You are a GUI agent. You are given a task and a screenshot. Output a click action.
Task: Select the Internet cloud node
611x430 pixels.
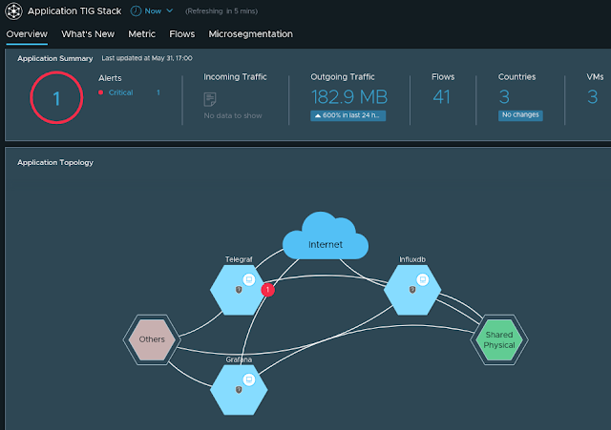click(x=326, y=237)
